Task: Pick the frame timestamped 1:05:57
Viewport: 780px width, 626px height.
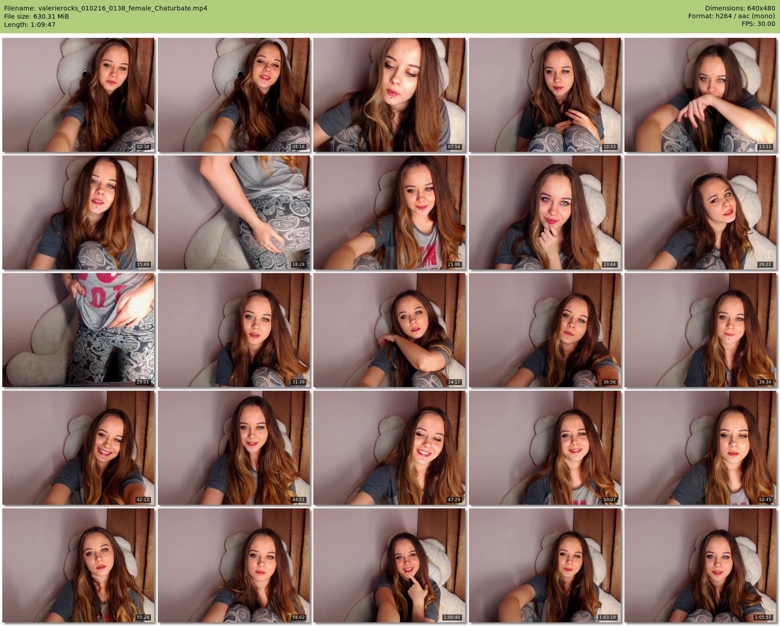Action: [700, 565]
